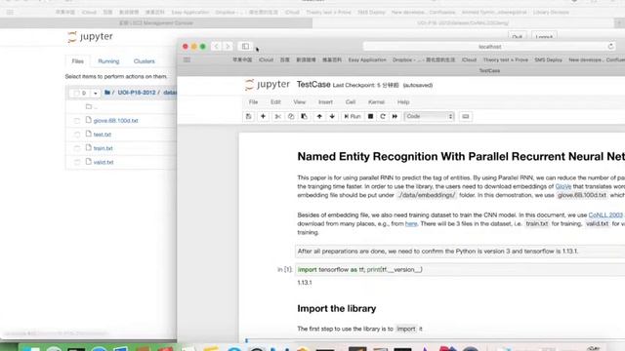
Task: Click the file icon beside valid.txt
Action: 89,162
